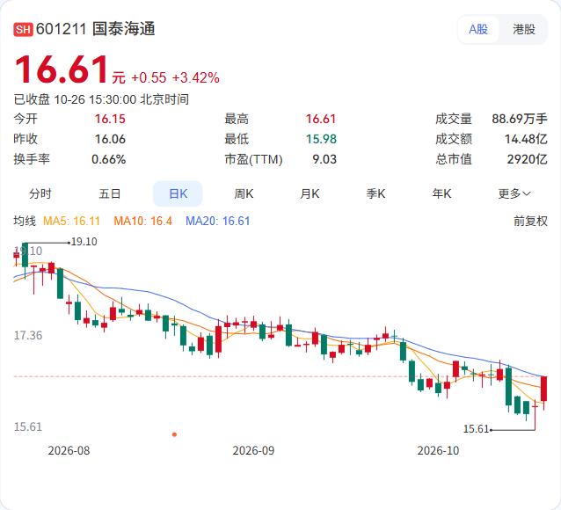The width and height of the screenshot is (561, 510).
Task: Click the 成交额 value 14.48亿
Action: [526, 139]
